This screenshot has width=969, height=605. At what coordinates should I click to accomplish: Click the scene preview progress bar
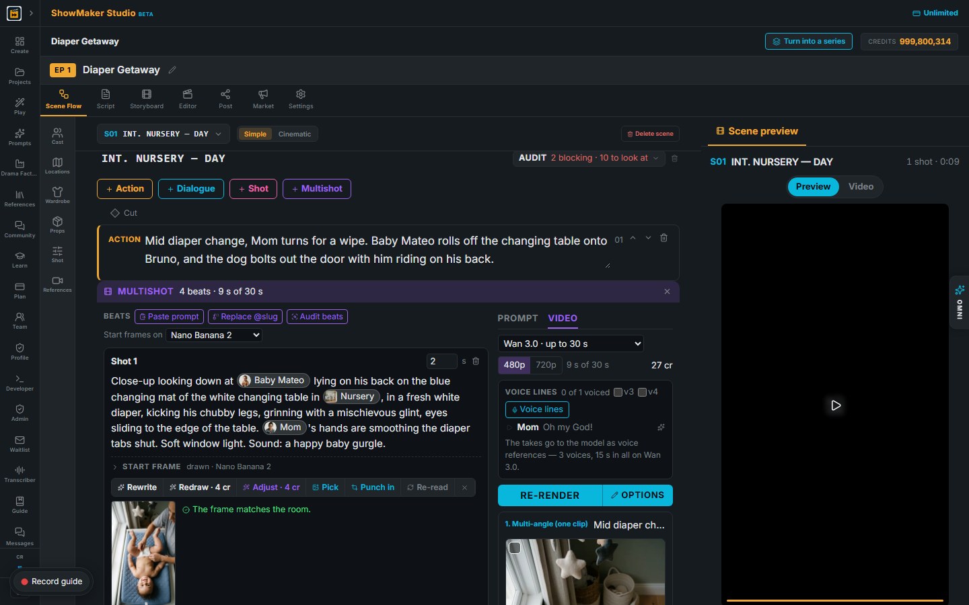tap(834, 600)
